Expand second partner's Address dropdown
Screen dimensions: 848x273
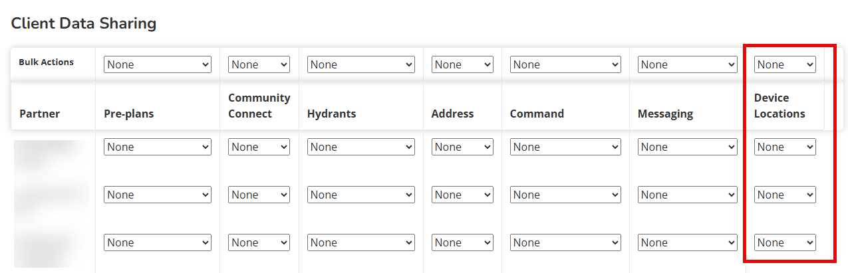click(x=462, y=195)
